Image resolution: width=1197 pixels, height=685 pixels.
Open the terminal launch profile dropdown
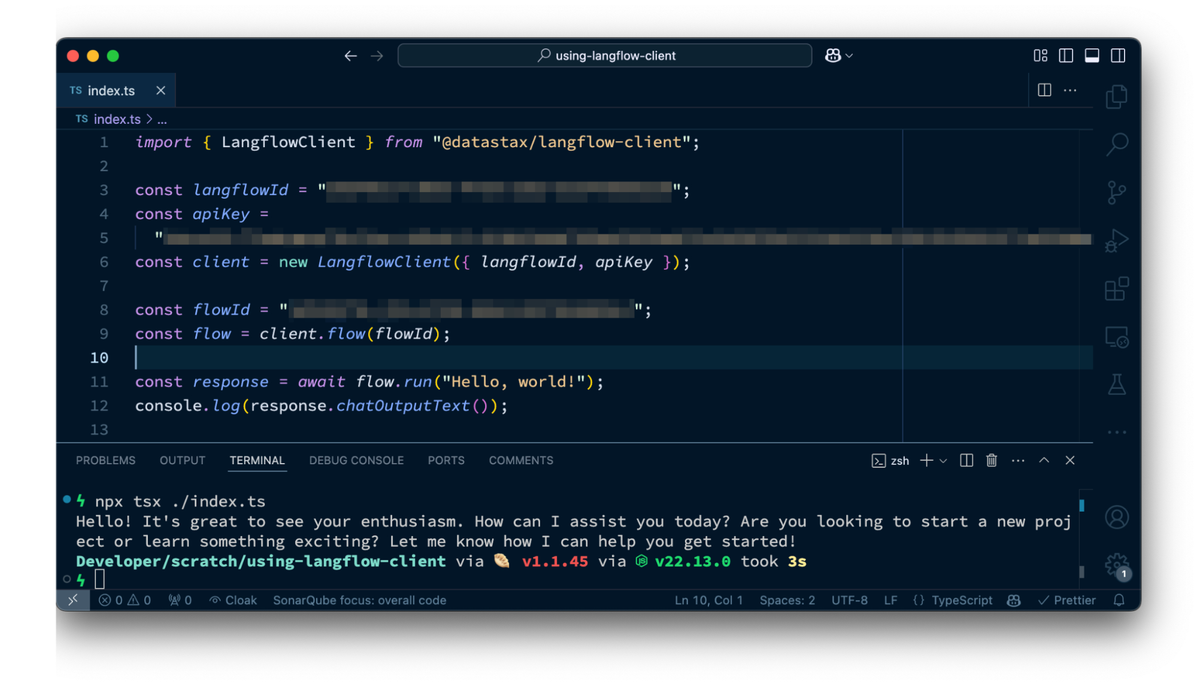[x=943, y=461]
